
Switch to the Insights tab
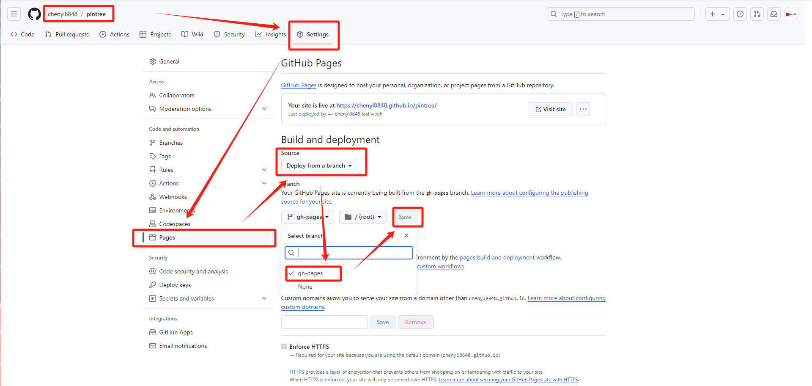[x=271, y=34]
